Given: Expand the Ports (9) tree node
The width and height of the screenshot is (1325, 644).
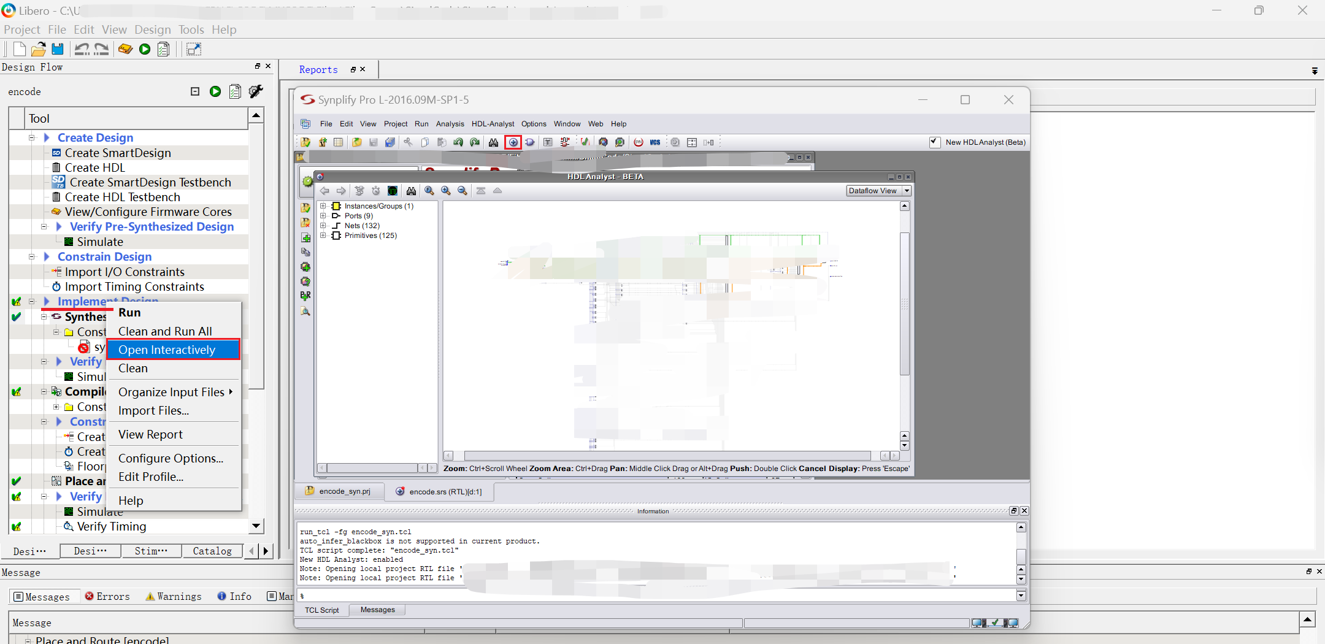Looking at the screenshot, I should [x=323, y=216].
